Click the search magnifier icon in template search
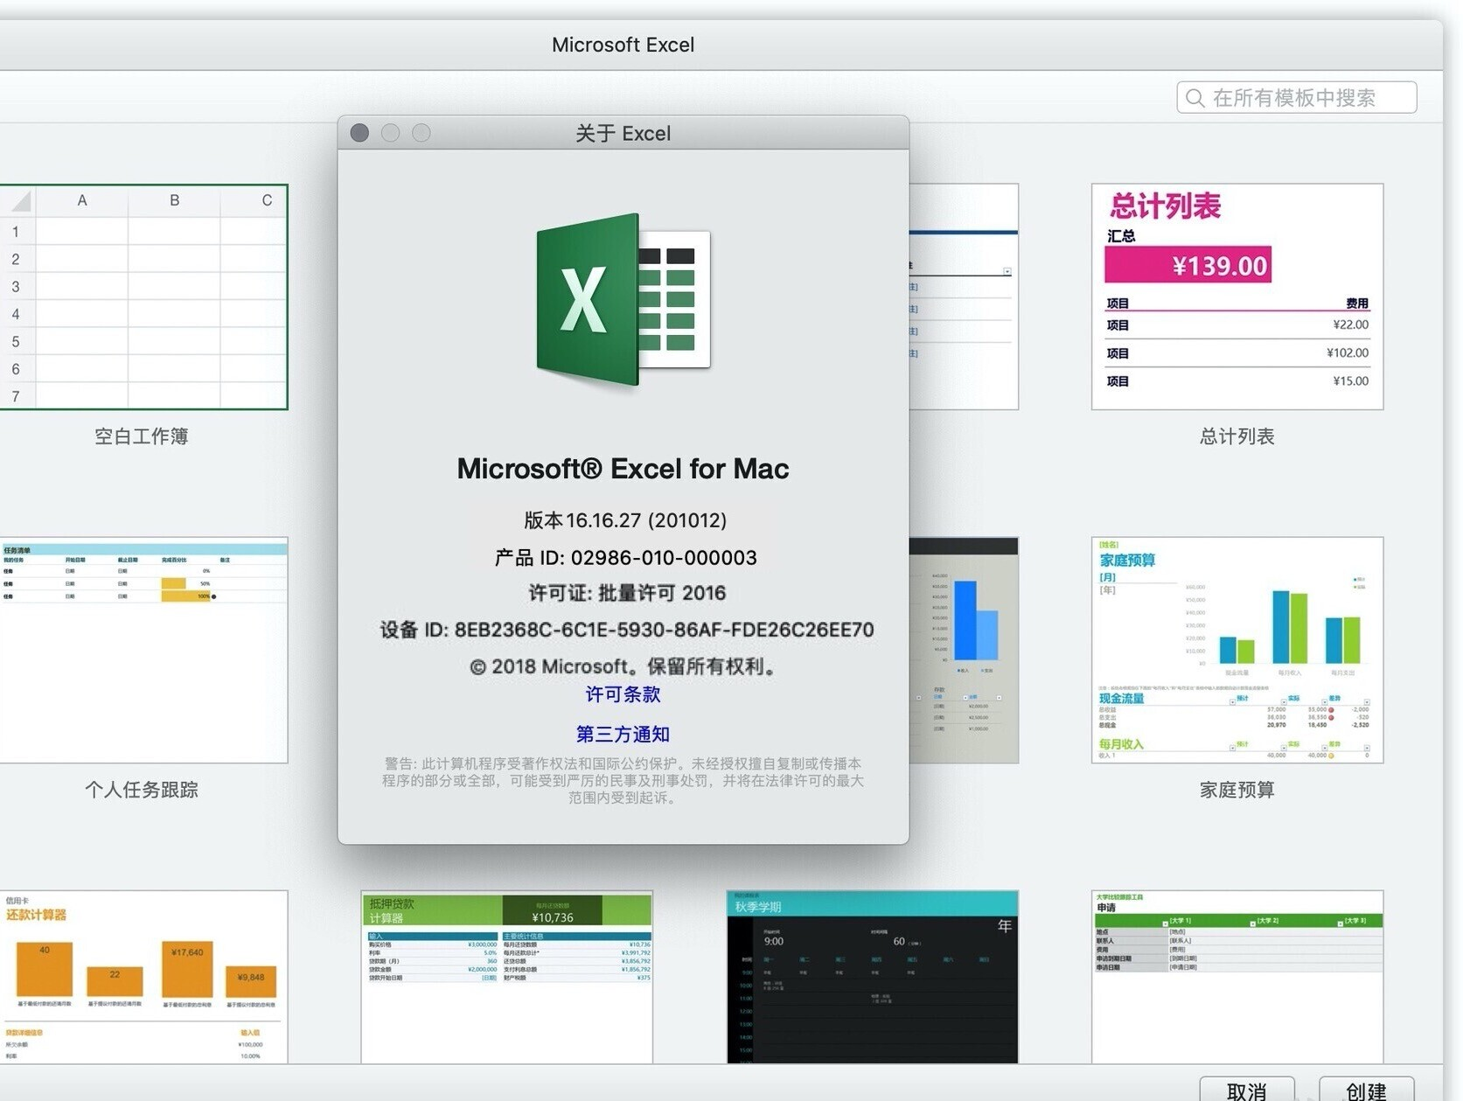 1195,98
